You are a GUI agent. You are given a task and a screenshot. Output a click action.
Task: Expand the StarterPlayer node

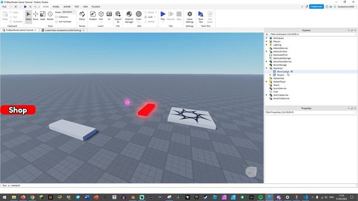pyautogui.click(x=266, y=82)
